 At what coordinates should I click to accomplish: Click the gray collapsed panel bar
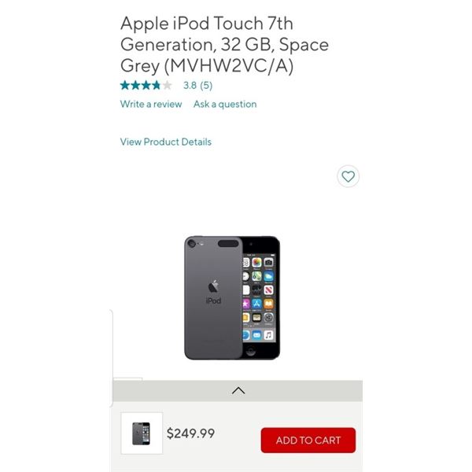238,391
